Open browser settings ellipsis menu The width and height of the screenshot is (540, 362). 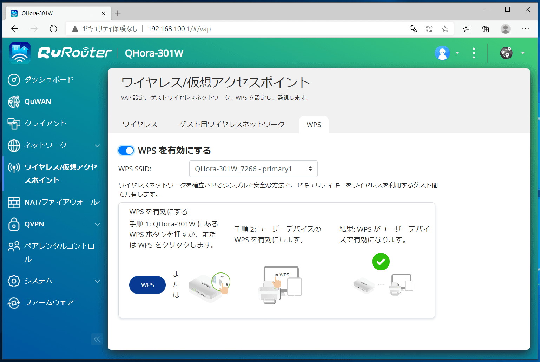click(526, 29)
